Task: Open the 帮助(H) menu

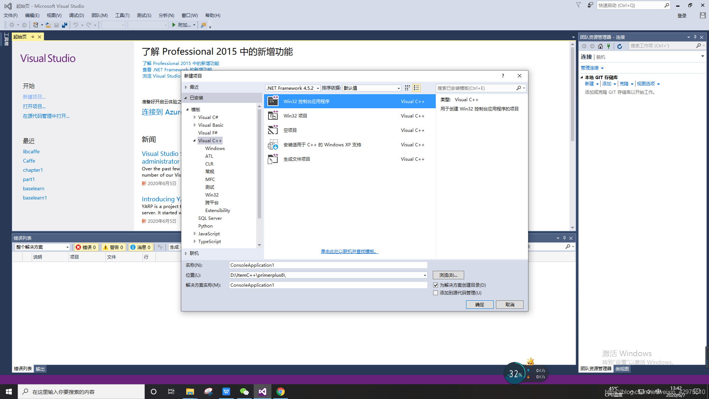Action: (x=213, y=15)
